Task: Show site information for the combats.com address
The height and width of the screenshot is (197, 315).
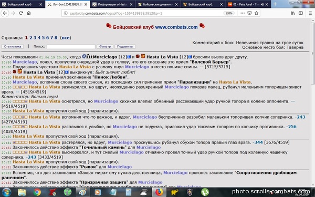Action: click(x=66, y=13)
